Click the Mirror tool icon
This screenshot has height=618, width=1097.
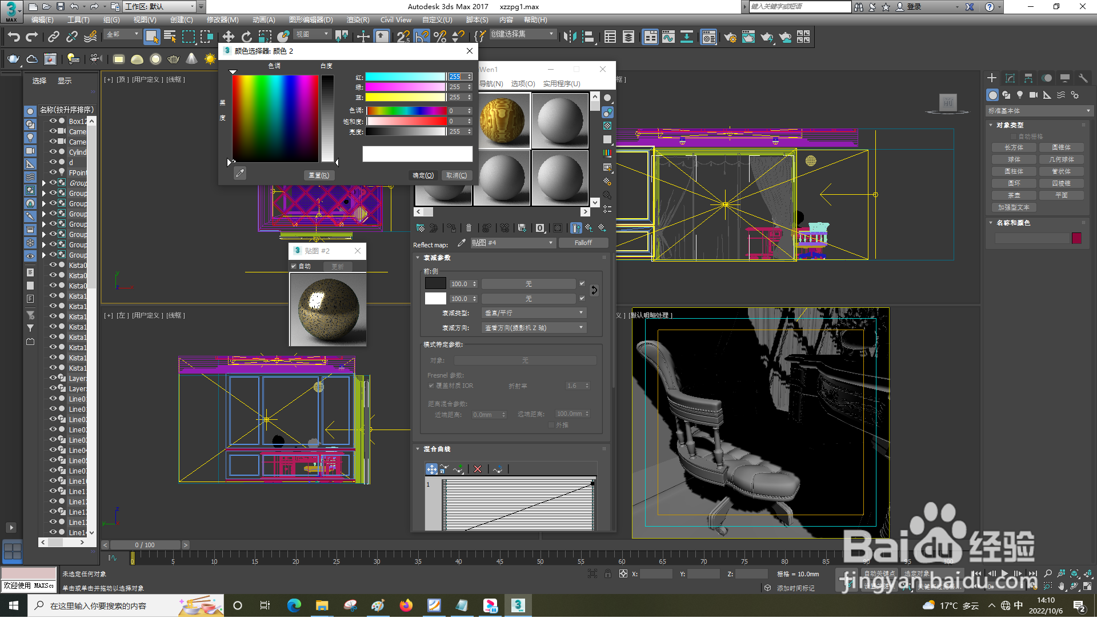570,37
